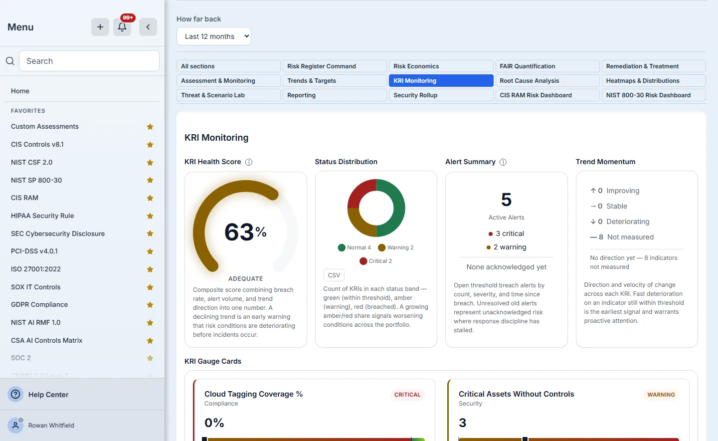718x441 pixels.
Task: Click the plus add button in Menu header
Action: pos(100,27)
